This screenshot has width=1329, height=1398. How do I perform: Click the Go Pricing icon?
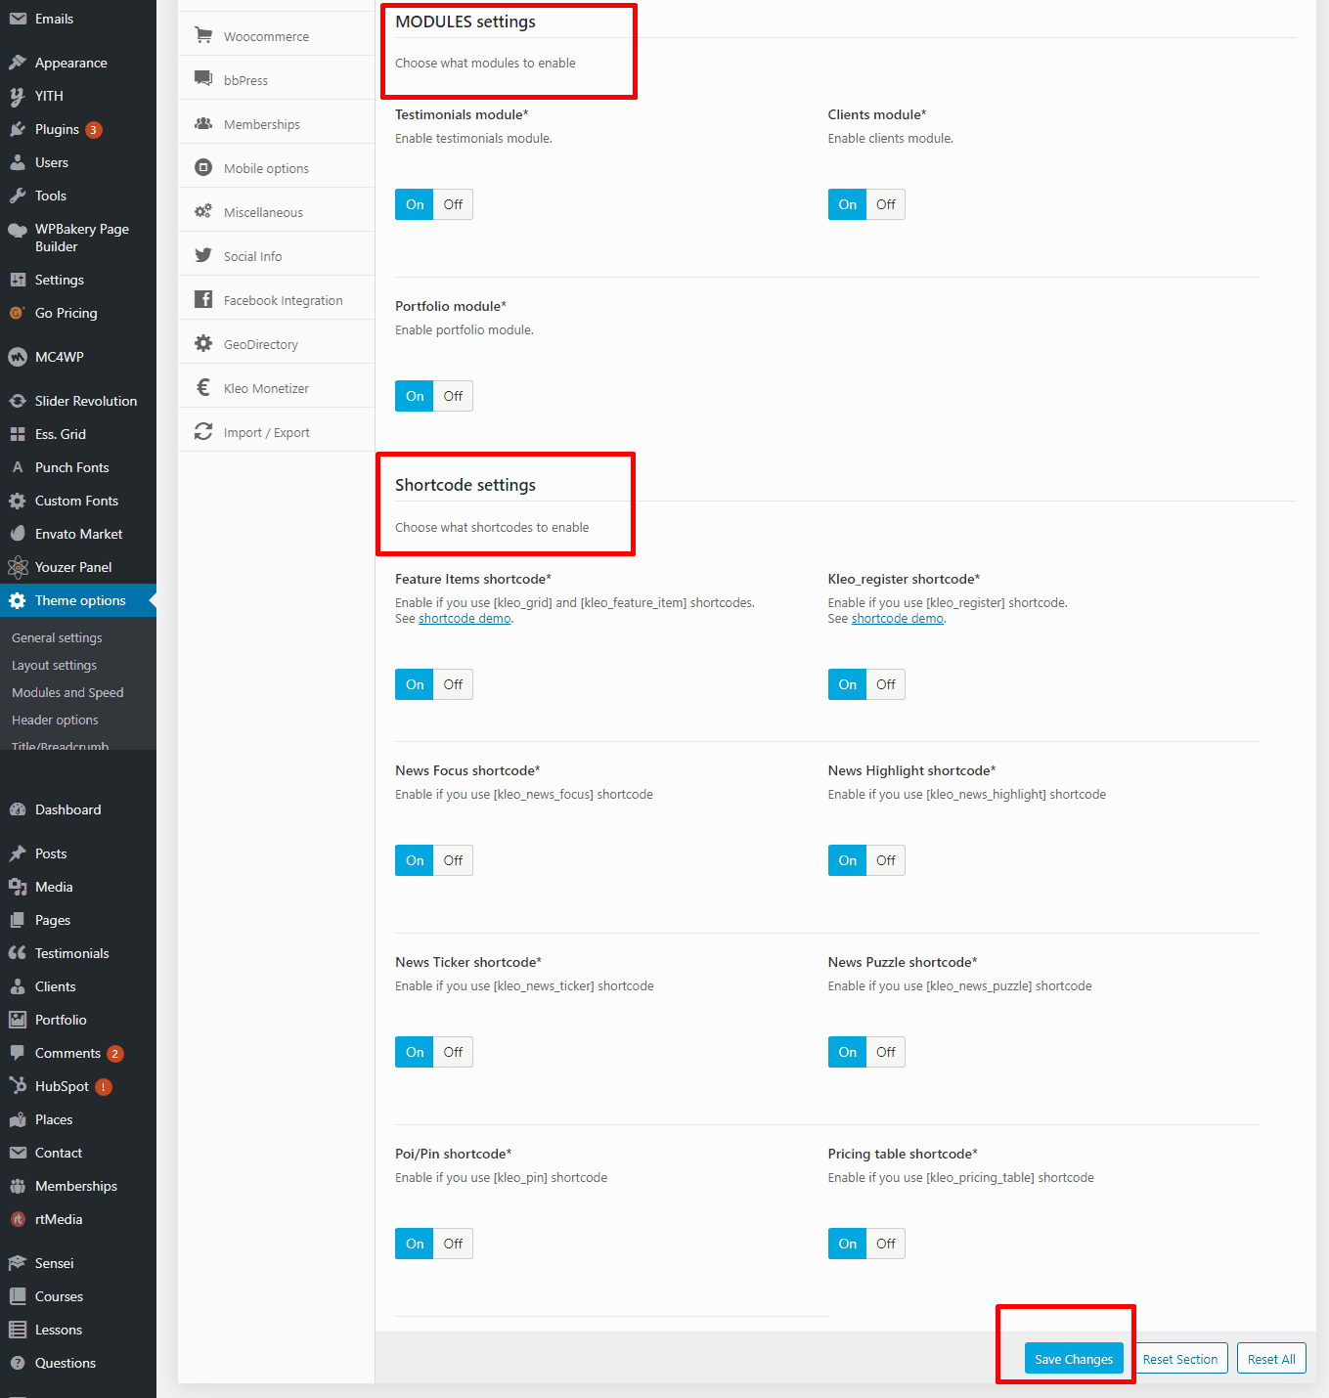18,313
